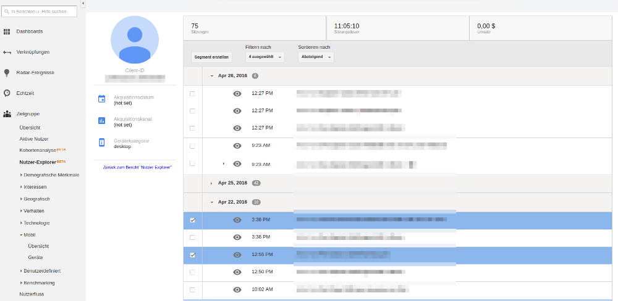
Task: Click the '12:55 PM' time text
Action: pos(262,255)
